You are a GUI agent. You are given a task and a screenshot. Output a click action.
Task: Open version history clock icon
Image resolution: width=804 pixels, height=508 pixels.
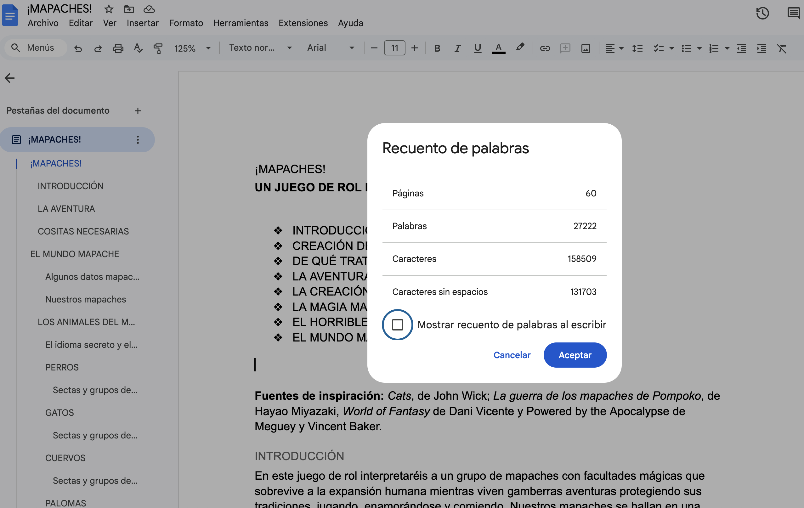point(762,13)
